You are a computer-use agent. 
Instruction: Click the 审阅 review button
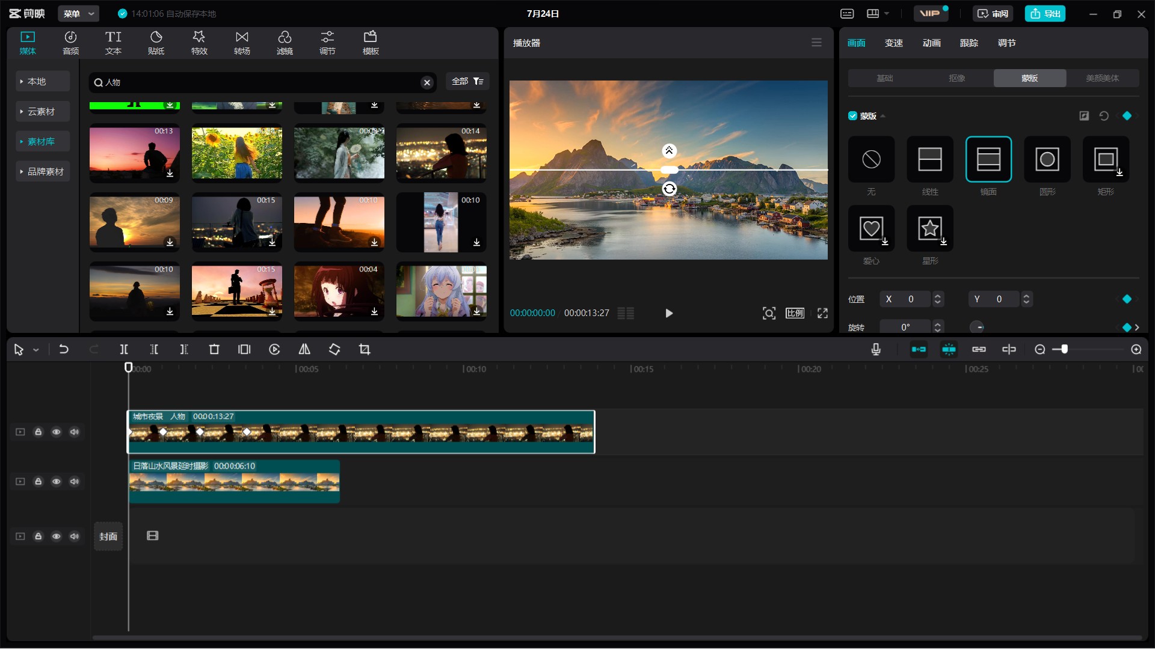993,13
